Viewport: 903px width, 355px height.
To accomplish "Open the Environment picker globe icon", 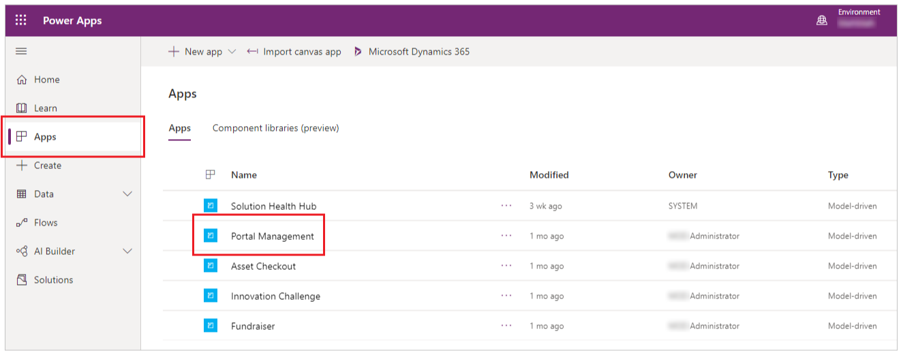I will point(822,20).
